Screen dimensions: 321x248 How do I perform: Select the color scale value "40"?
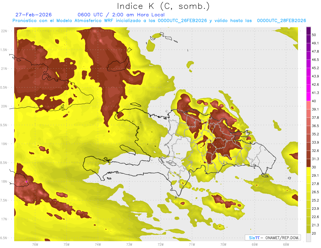pyautogui.click(x=314, y=101)
